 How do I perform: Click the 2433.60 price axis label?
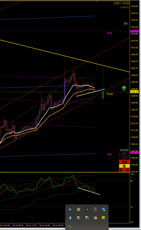tap(134, 6)
